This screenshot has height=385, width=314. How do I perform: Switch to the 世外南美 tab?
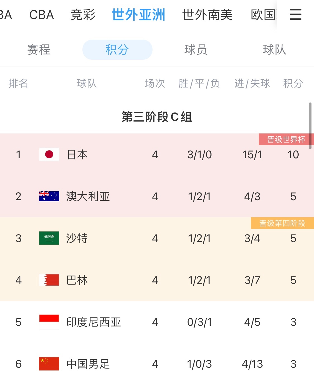click(208, 15)
